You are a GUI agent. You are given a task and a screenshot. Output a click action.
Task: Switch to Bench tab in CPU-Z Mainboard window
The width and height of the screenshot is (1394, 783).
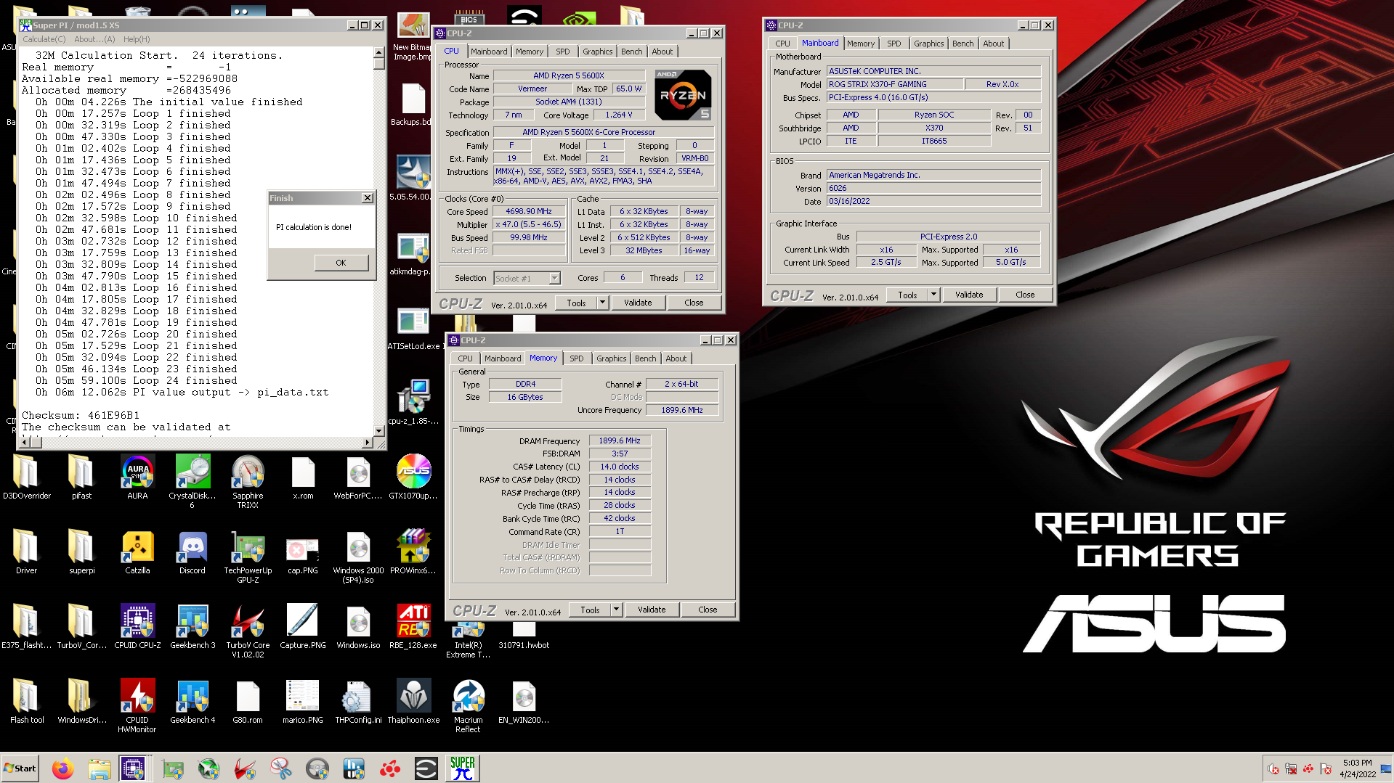click(963, 44)
